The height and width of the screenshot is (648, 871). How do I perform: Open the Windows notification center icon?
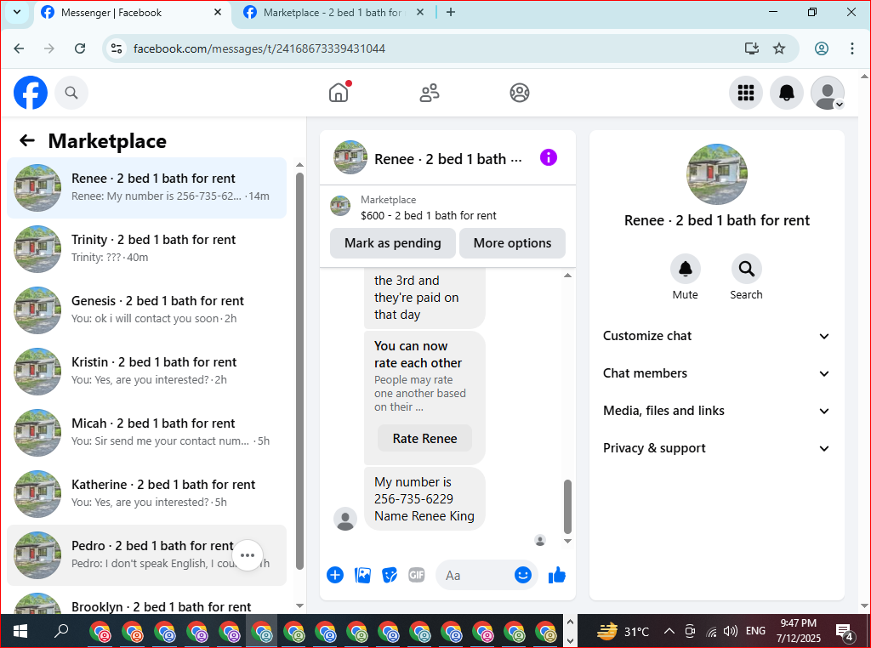[845, 632]
